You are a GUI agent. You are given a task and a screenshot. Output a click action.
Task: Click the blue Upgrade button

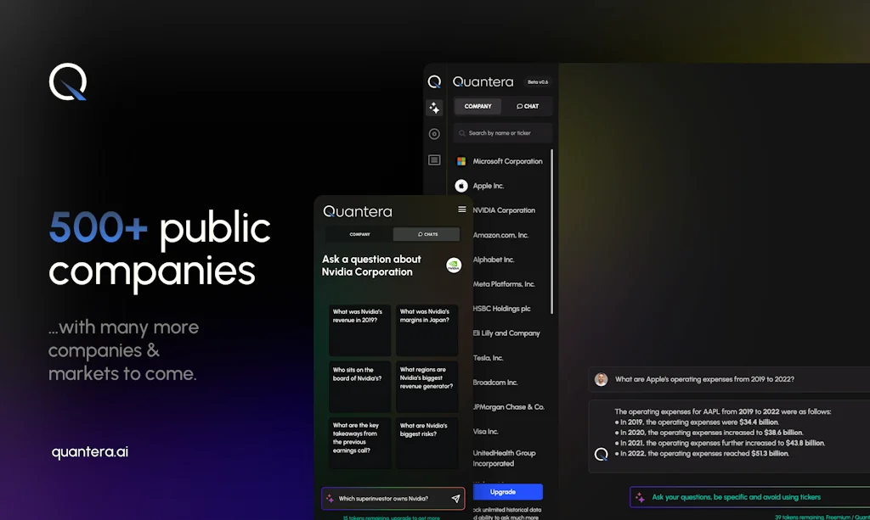click(508, 492)
